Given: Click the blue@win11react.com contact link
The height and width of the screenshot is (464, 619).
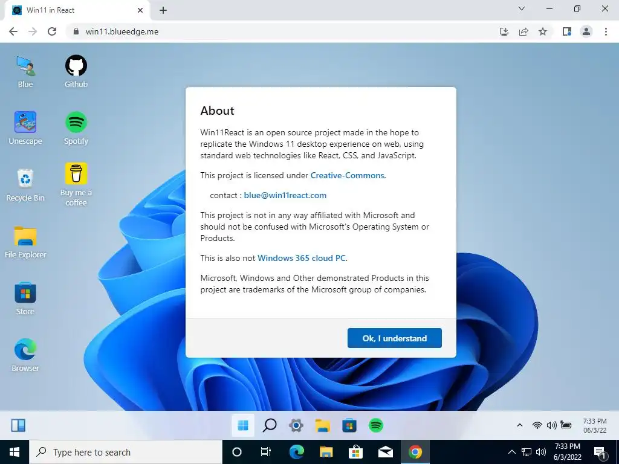Looking at the screenshot, I should (285, 195).
